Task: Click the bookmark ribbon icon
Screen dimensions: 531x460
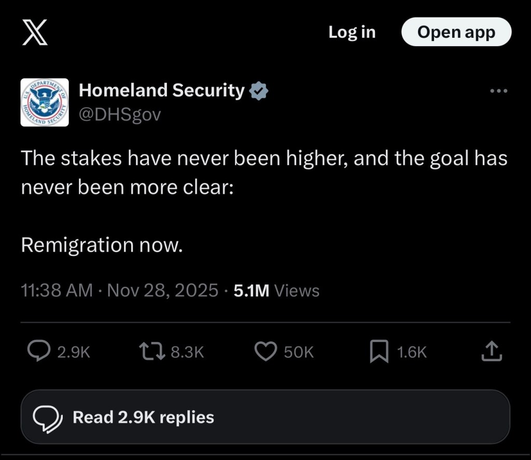Action: pyautogui.click(x=379, y=351)
